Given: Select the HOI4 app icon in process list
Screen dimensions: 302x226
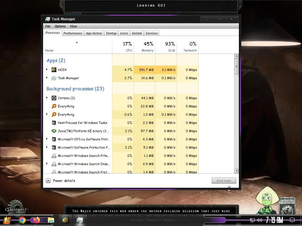Looking at the screenshot, I should pos(54,70).
